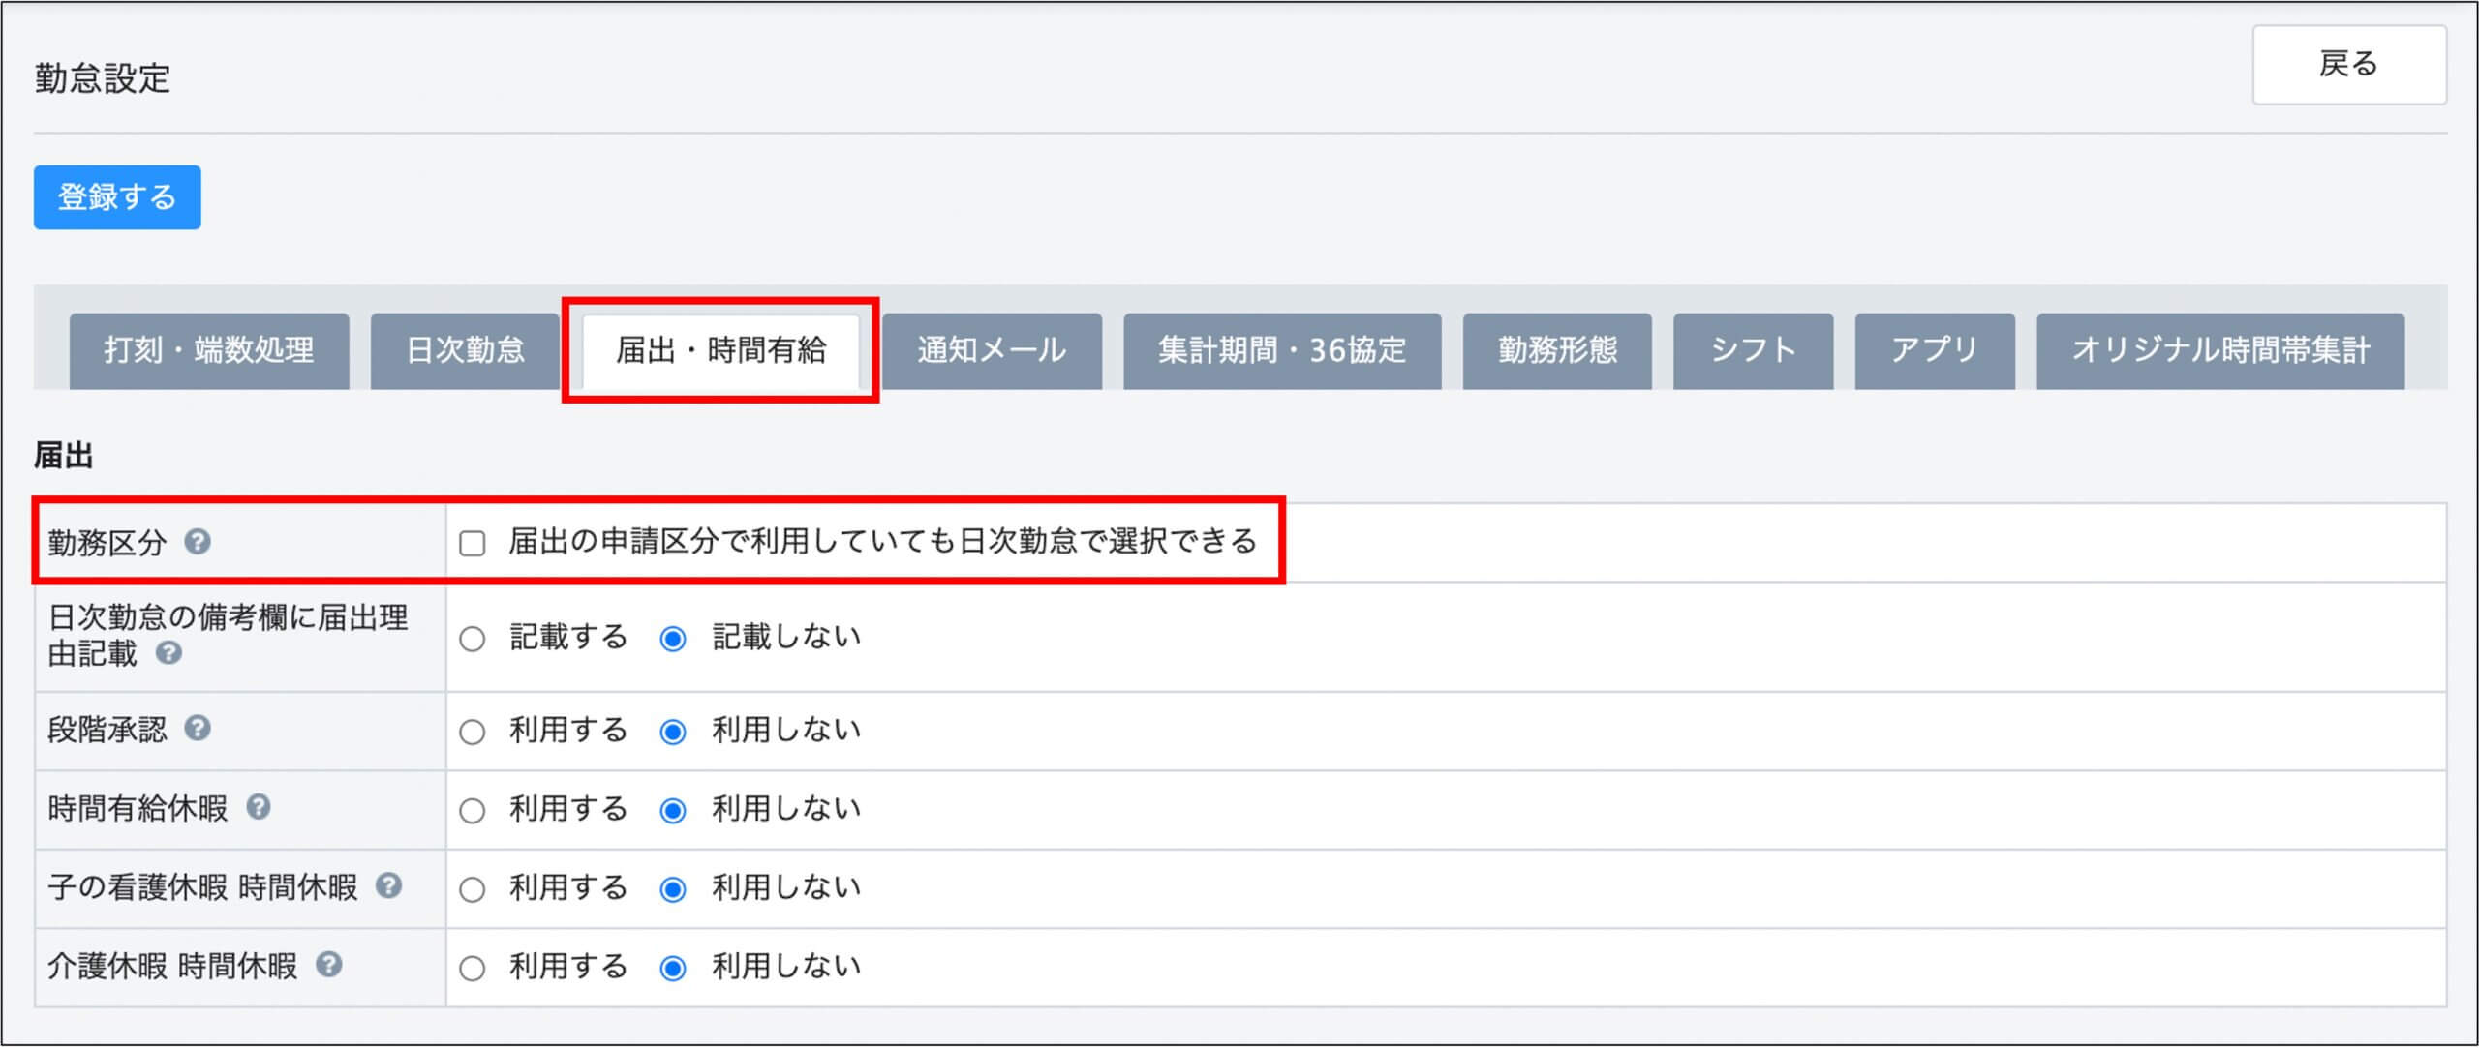Choose 利用する for 介護休暇 時間休暇
Image resolution: width=2479 pixels, height=1048 pixels.
(x=473, y=968)
